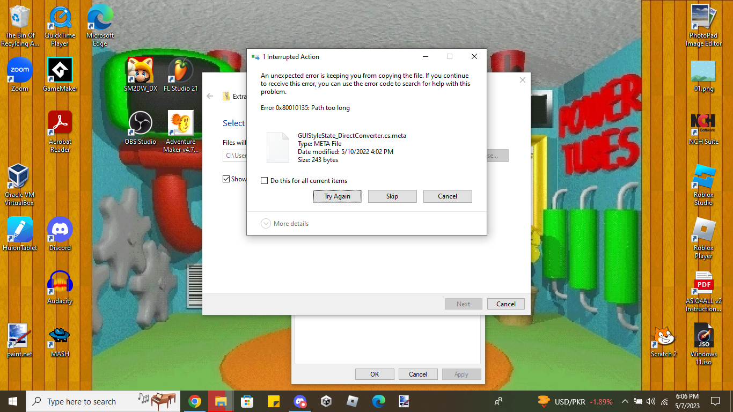The height and width of the screenshot is (412, 733).
Task: Select the MASH desktop icon
Action: (x=60, y=340)
